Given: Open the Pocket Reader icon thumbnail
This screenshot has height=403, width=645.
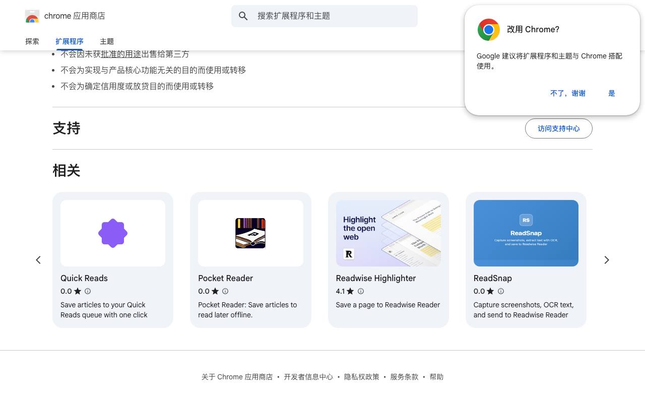Looking at the screenshot, I should pyautogui.click(x=250, y=233).
